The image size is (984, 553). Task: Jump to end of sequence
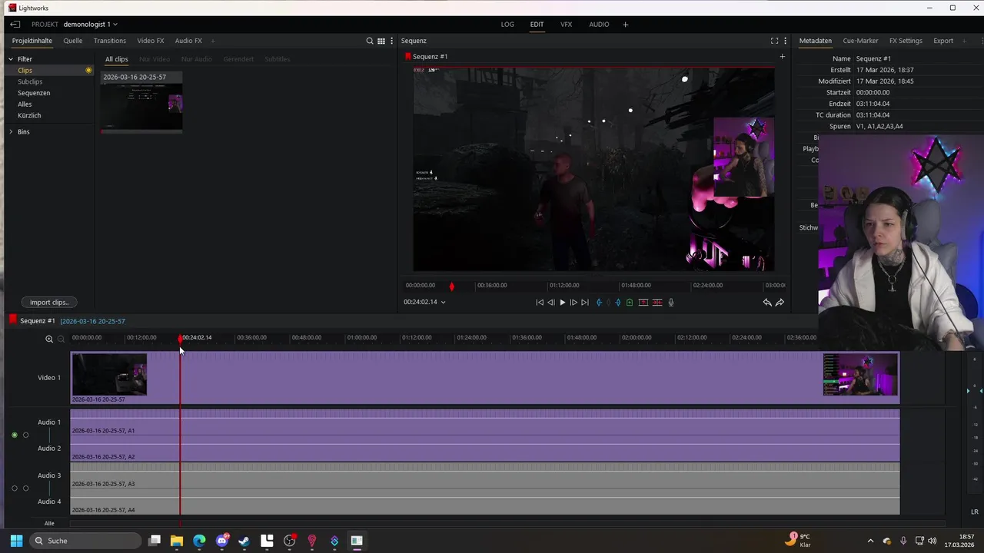[x=585, y=303]
